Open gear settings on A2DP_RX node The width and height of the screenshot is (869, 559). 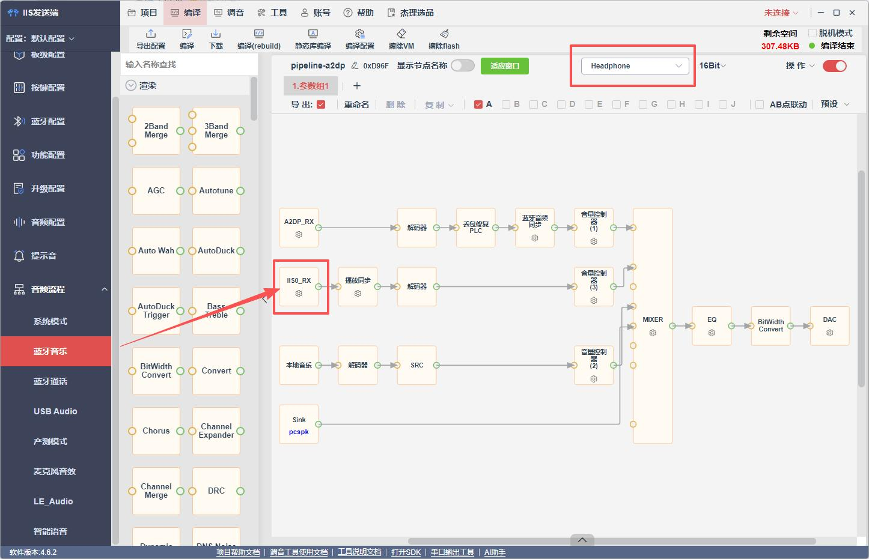(x=299, y=235)
